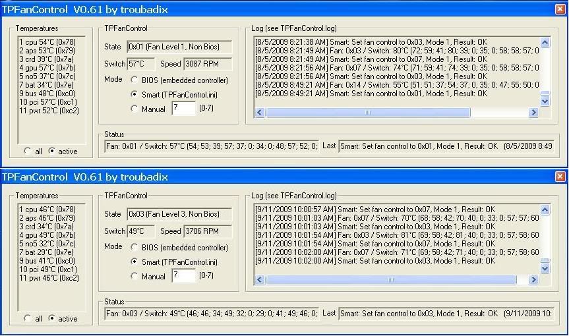The width and height of the screenshot is (569, 336).
Task: Click left scroll arrow of the 8/5/2009 log
Action: (259, 113)
